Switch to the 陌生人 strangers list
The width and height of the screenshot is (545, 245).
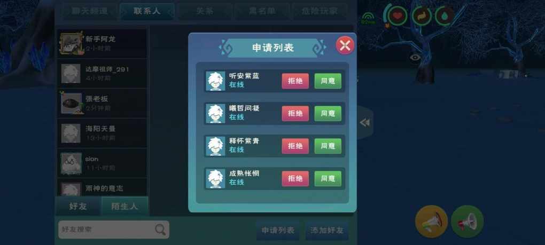tap(124, 207)
